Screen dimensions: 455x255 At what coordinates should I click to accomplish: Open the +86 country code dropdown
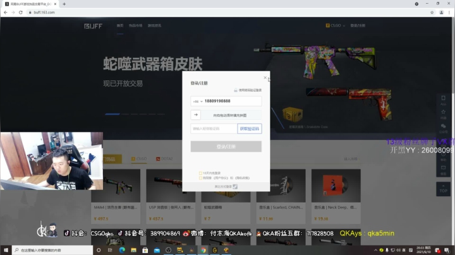pos(198,102)
